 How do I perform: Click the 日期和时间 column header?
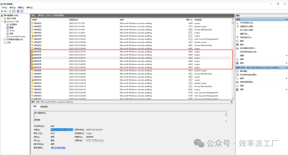pyautogui.click(x=74, y=20)
